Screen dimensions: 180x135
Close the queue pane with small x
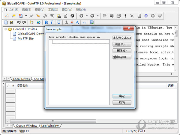coord(4,84)
